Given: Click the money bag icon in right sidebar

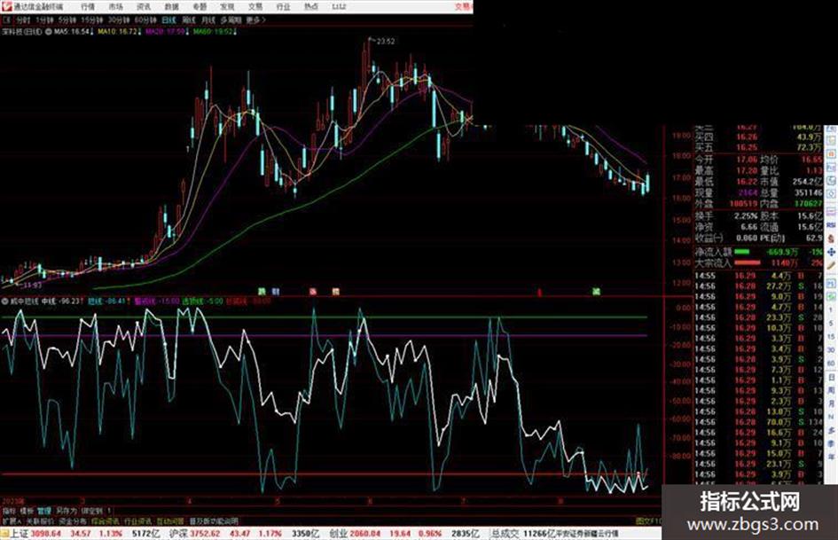Looking at the screenshot, I should 831,239.
